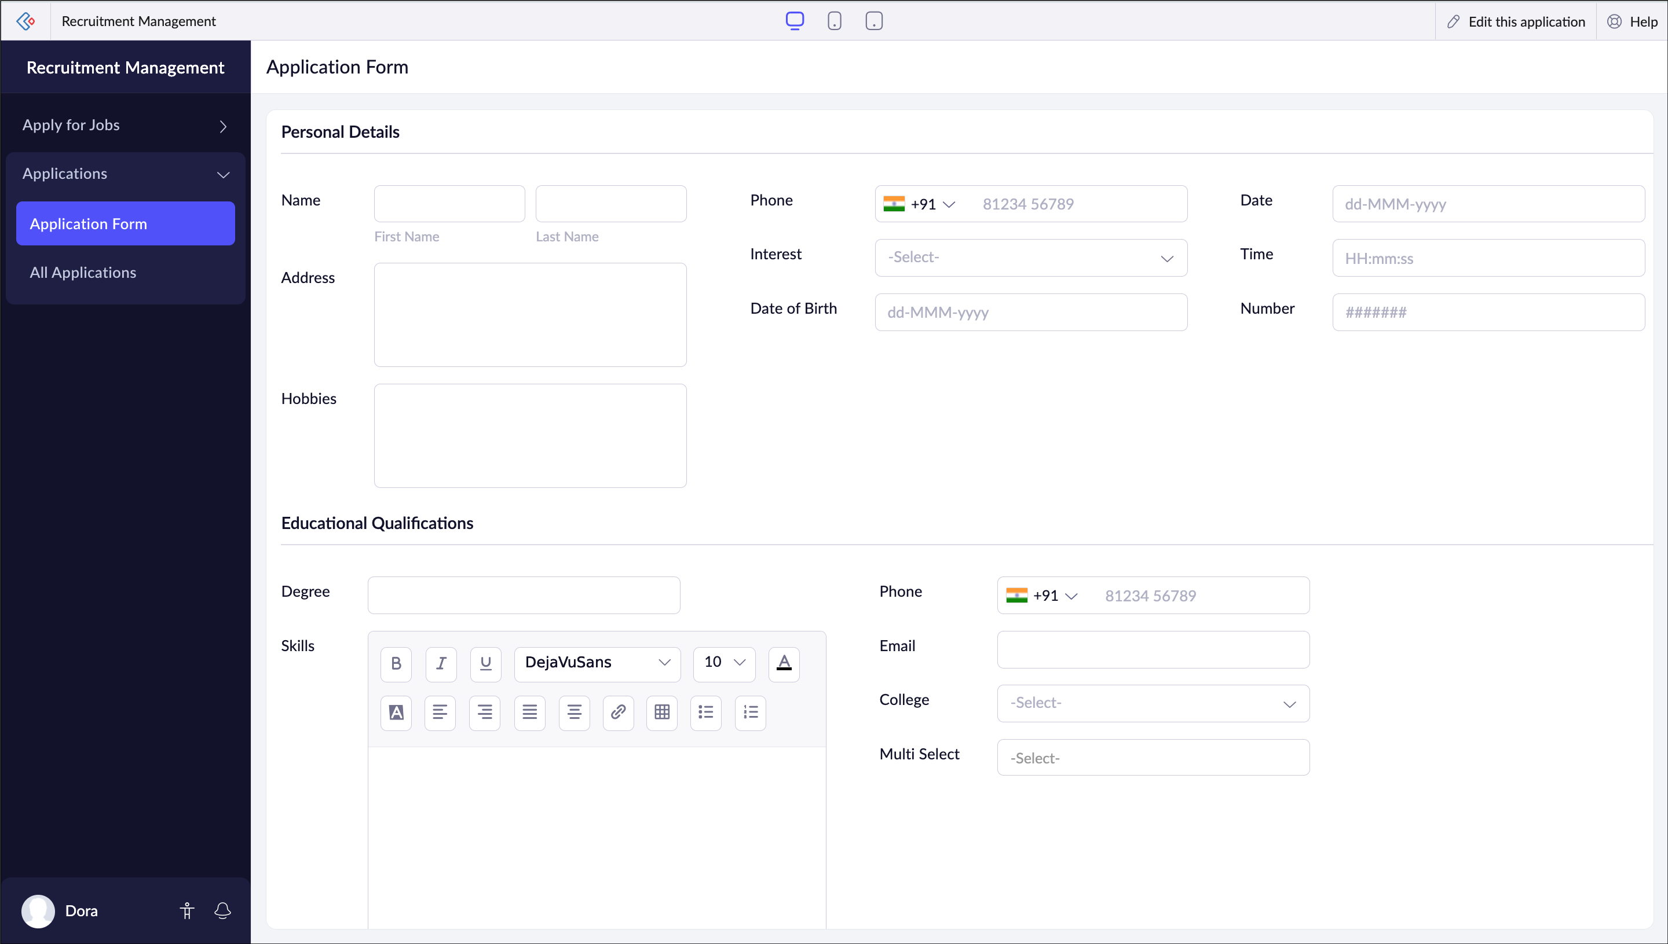Insert a table in Skills editor
Viewport: 1668px width, 944px height.
pos(662,712)
